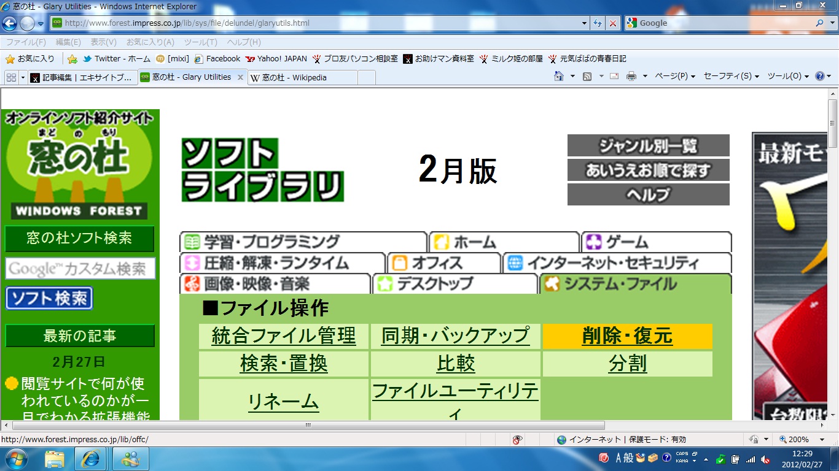Click the Internet Explorer taskbar icon

tap(91, 459)
